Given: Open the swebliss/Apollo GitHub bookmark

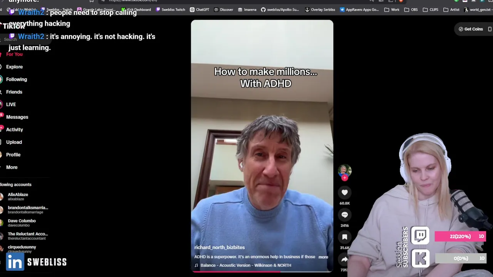Looking at the screenshot, I should [280, 10].
